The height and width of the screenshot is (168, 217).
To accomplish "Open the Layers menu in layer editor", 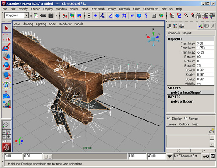I will click(172, 124).
